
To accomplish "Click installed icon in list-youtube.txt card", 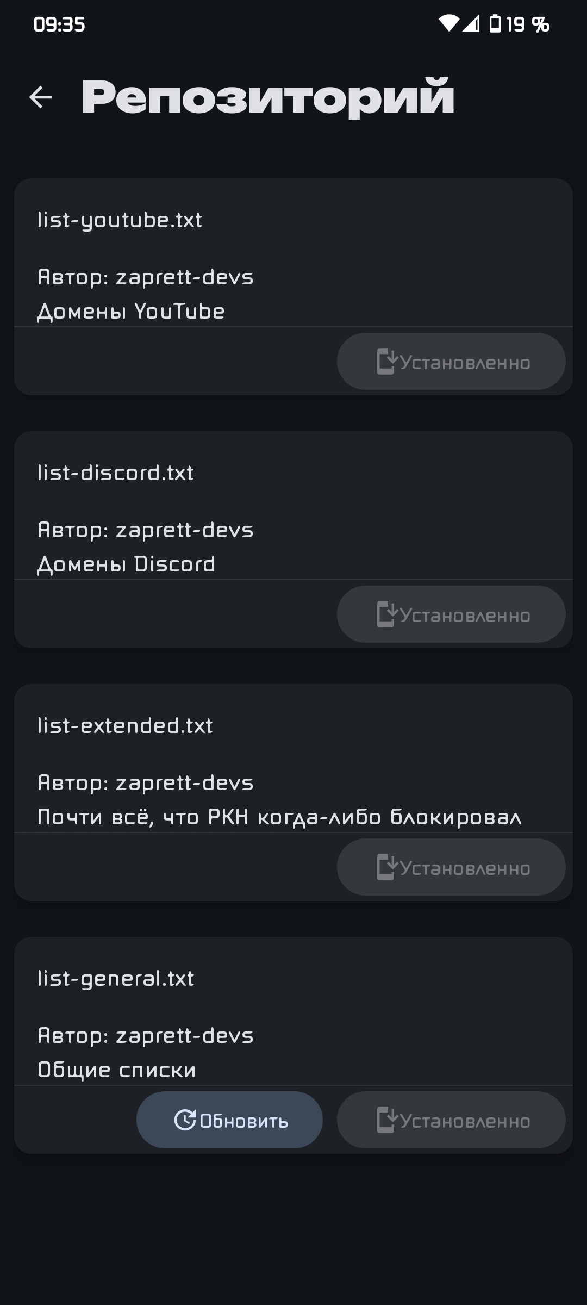I will click(x=386, y=362).
